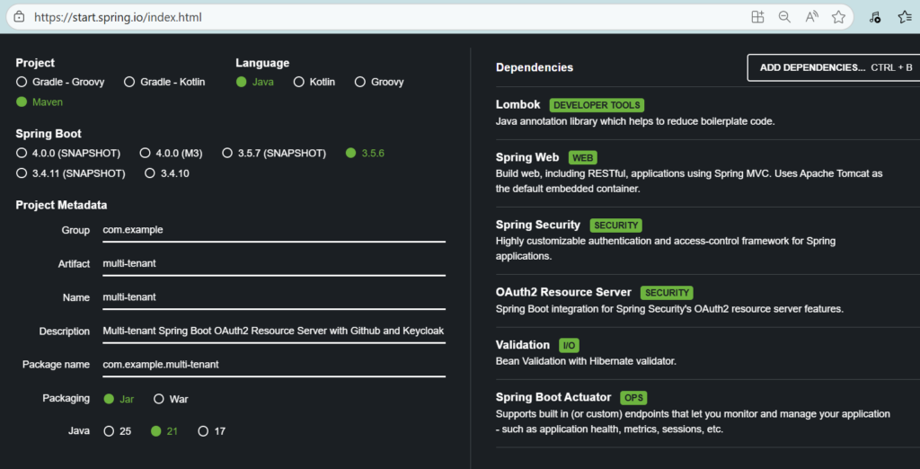Click the SECURITY badge beside OAuth2 Resource Server
Screen dimensions: 920x469
667,293
